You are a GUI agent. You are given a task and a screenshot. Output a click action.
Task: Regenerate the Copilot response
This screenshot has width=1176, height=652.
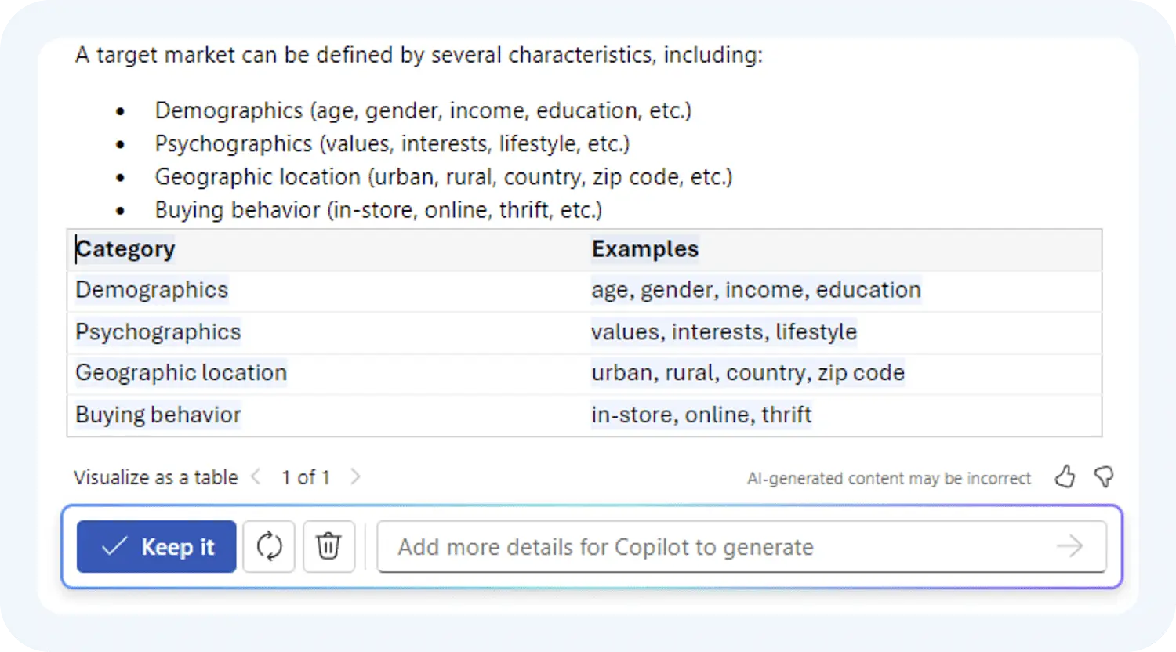point(269,546)
